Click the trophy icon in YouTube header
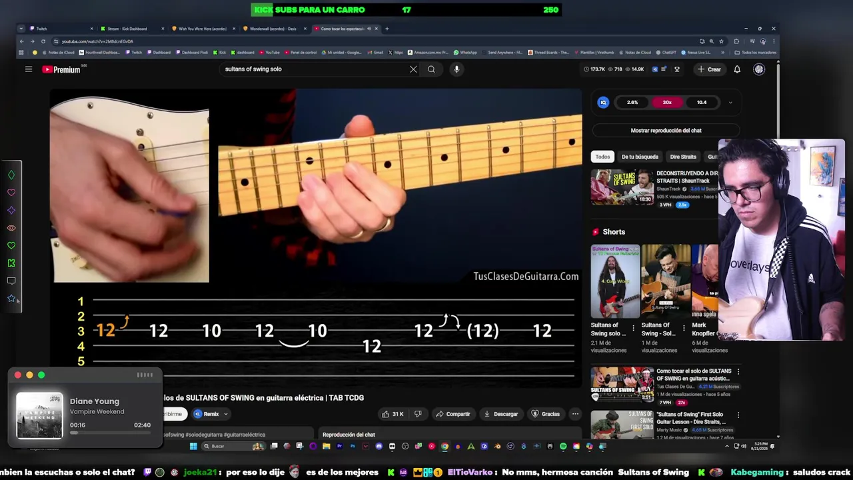 (677, 69)
